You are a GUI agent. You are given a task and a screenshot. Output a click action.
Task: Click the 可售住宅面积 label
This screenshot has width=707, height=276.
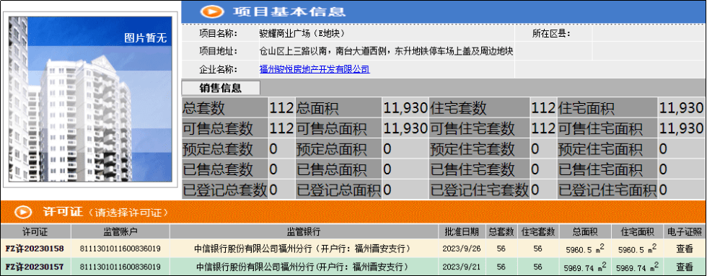[x=600, y=129]
